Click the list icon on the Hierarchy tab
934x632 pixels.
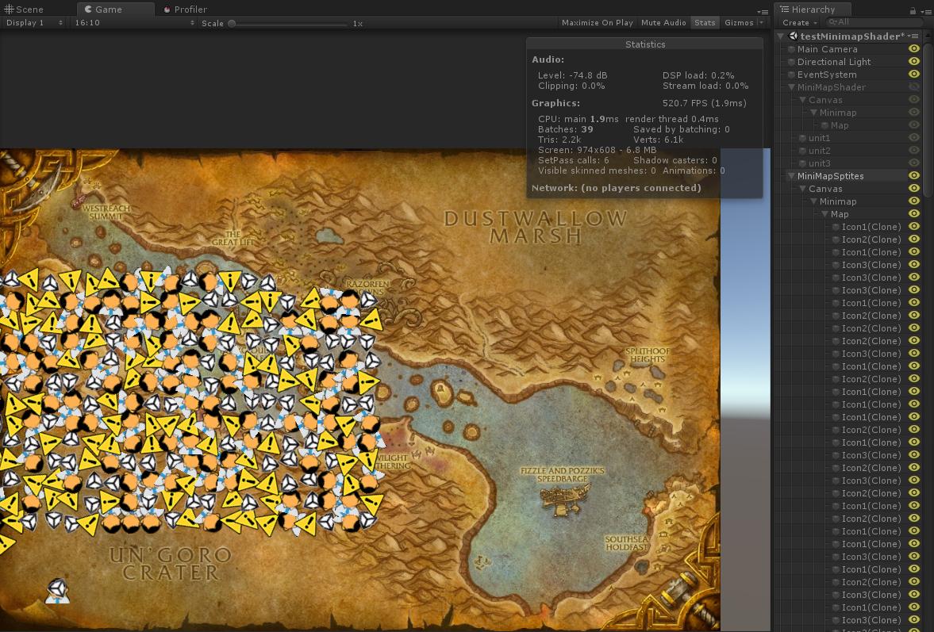coord(785,9)
